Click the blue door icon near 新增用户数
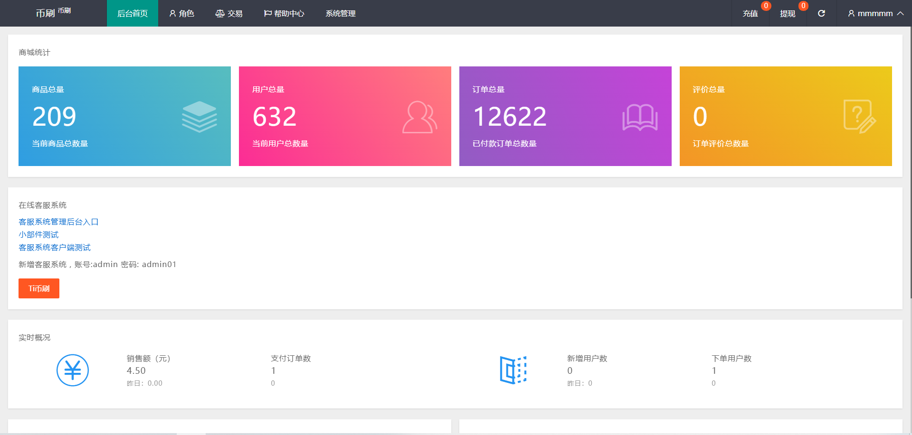912x435 pixels. point(513,370)
